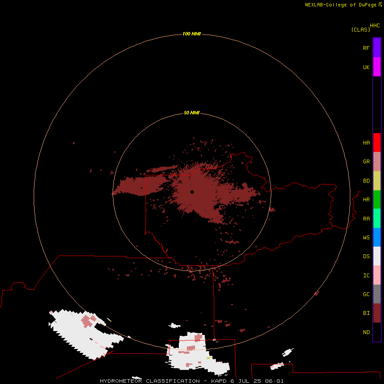Click the BD yellow legend swatch
Image resolution: width=384 pixels, height=384 pixels.
(x=377, y=181)
